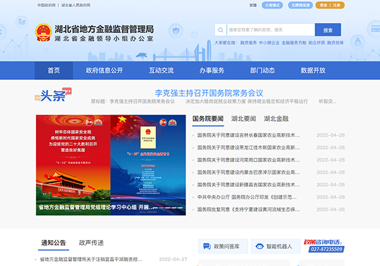Switch to 政声传递 tab
380x266 pixels.
coord(91,243)
